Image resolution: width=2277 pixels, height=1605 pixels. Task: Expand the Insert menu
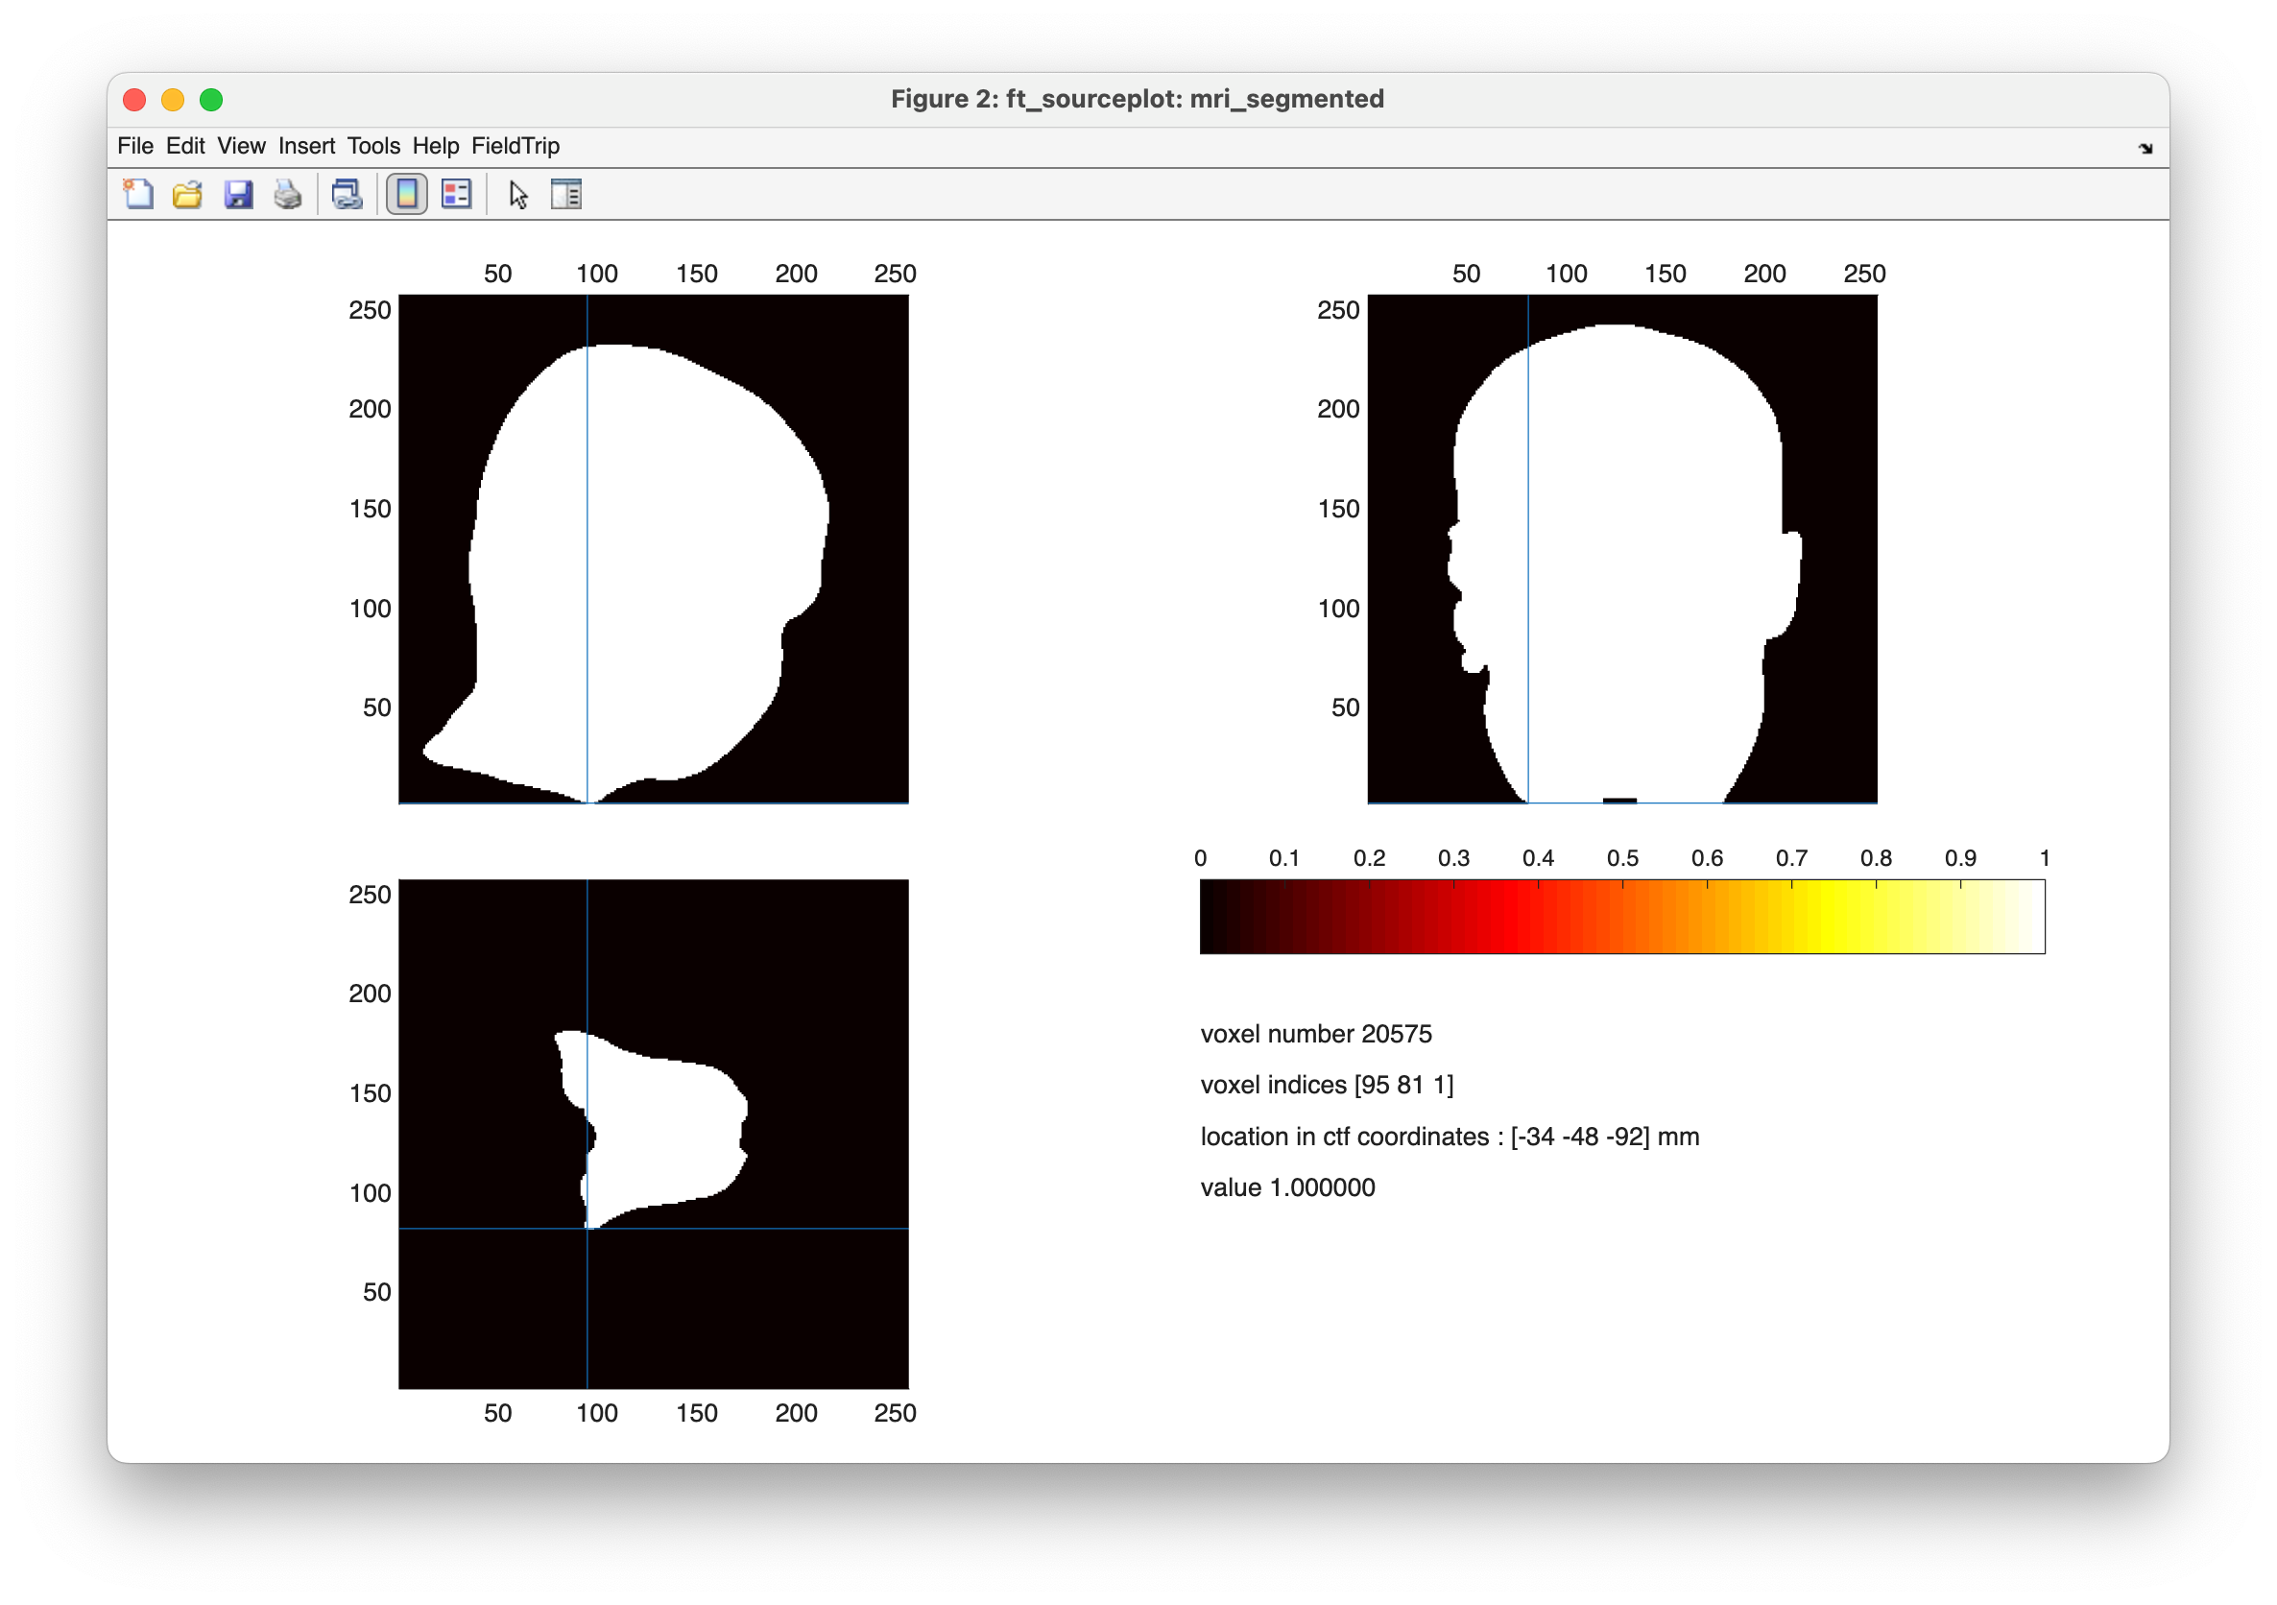(x=306, y=146)
